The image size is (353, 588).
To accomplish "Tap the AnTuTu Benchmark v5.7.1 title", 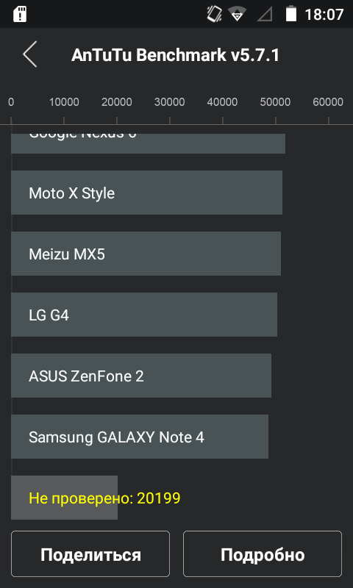I will tap(175, 55).
